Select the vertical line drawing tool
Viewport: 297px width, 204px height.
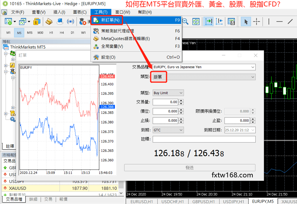point(269,21)
